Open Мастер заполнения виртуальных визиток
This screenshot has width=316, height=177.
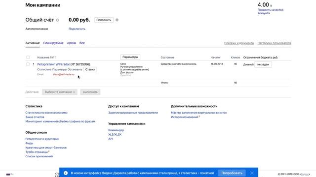pyautogui.click(x=199, y=113)
